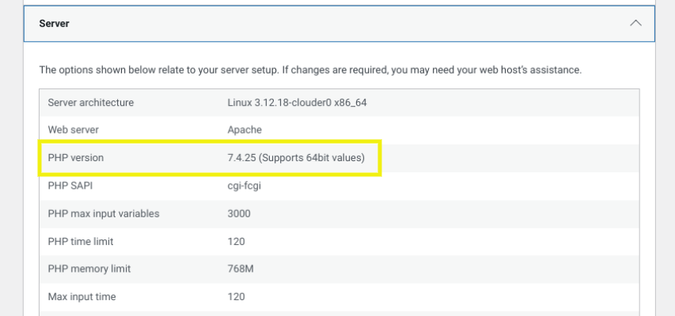Viewport: 675px width, 316px height.
Task: Click the 768M memory limit value
Action: pos(241,269)
